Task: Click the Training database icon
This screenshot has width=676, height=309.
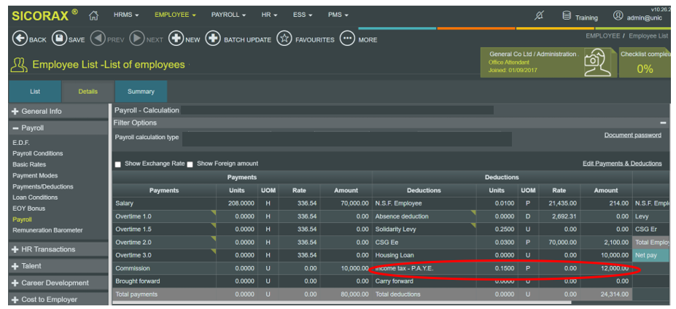Action: coord(567,16)
